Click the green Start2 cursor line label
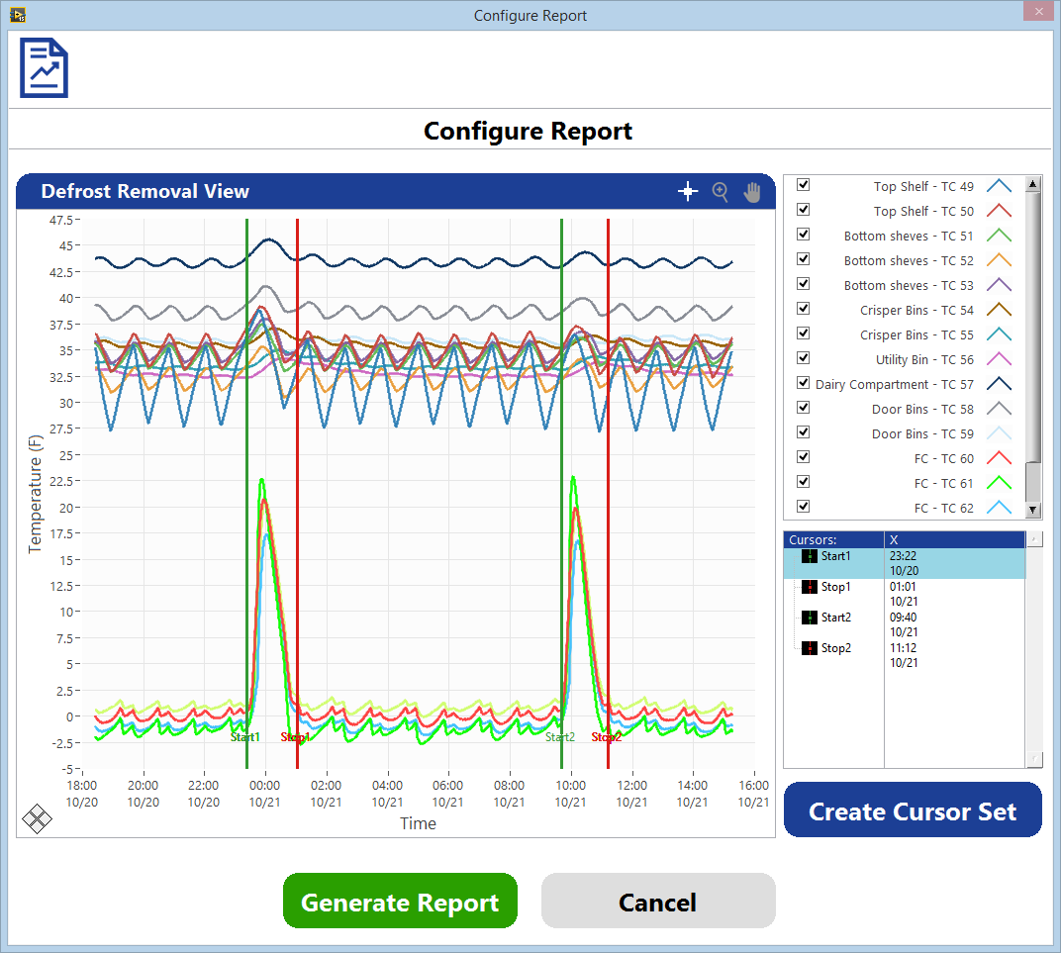Image resolution: width=1061 pixels, height=953 pixels. [560, 737]
